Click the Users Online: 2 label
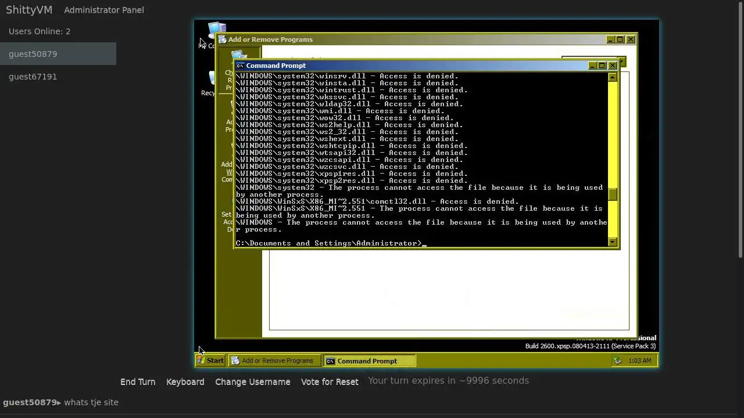744x418 pixels. tap(40, 31)
